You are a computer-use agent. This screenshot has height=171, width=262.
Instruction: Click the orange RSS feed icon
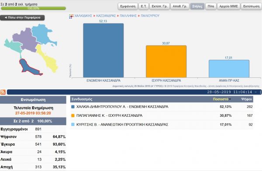pyautogui.click(x=3, y=92)
